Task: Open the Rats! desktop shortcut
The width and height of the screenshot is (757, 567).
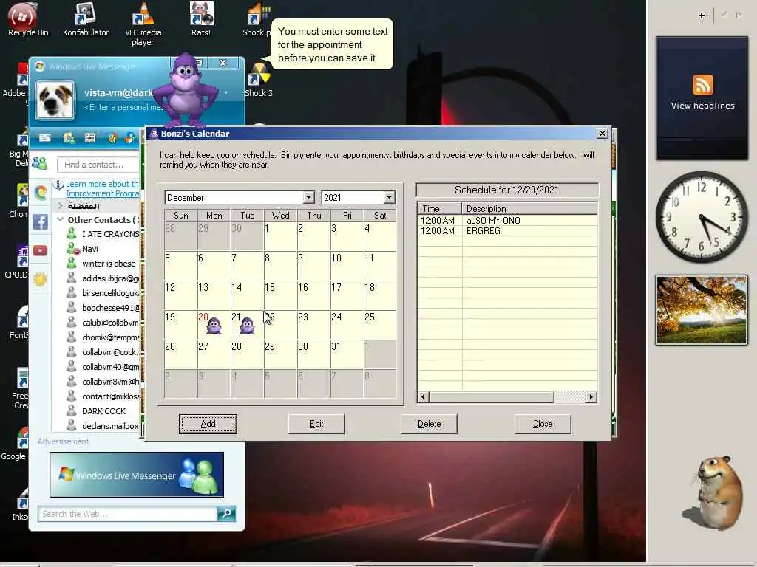Action: [201, 19]
